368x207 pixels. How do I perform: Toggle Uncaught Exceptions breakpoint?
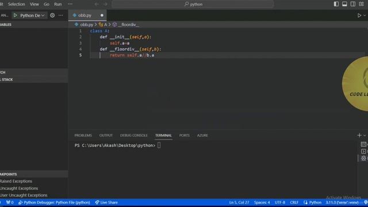pyautogui.click(x=19, y=188)
